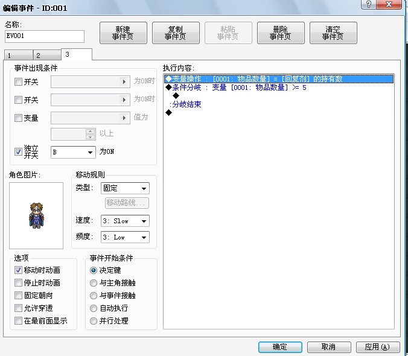Enable the second 开关 condition checkbox
Screen dimensions: 408x356
18,100
